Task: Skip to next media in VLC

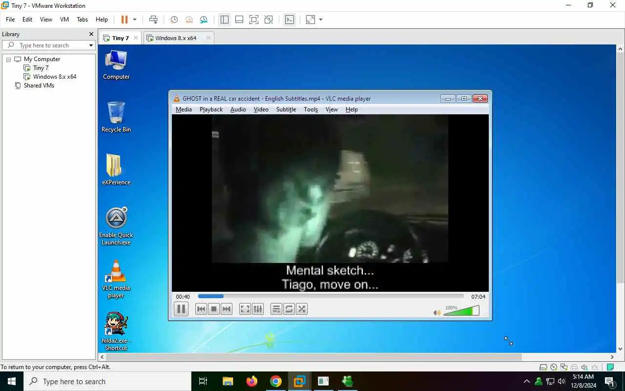Action: point(226,309)
